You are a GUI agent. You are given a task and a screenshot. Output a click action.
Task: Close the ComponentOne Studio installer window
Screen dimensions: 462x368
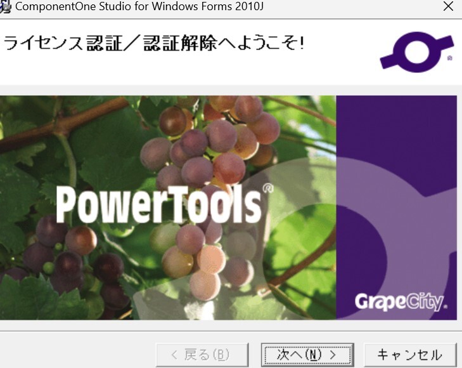[448, 6]
